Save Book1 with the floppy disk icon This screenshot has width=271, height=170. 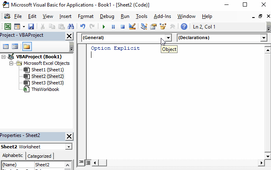(x=31, y=26)
